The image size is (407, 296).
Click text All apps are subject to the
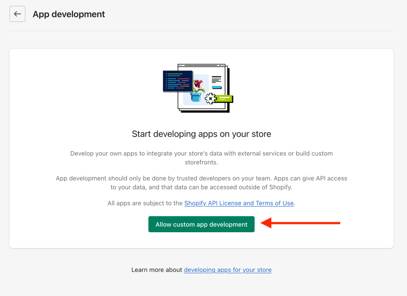pos(145,203)
